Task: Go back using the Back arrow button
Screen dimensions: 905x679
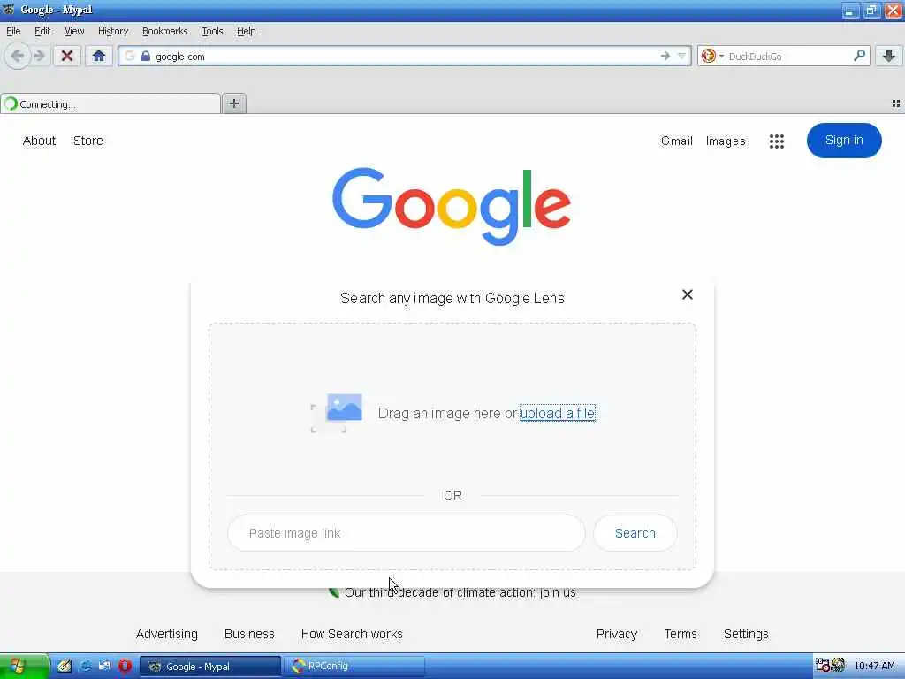Action: click(18, 57)
